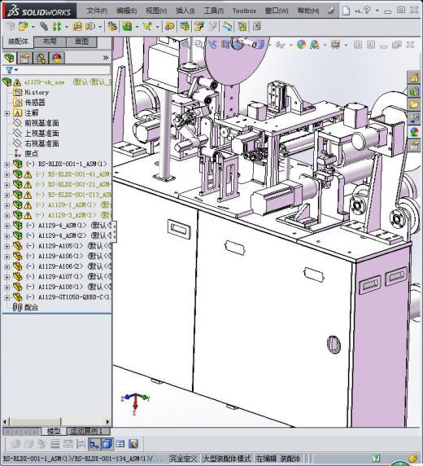Open the component pattern dropdown arrow

coord(67,27)
